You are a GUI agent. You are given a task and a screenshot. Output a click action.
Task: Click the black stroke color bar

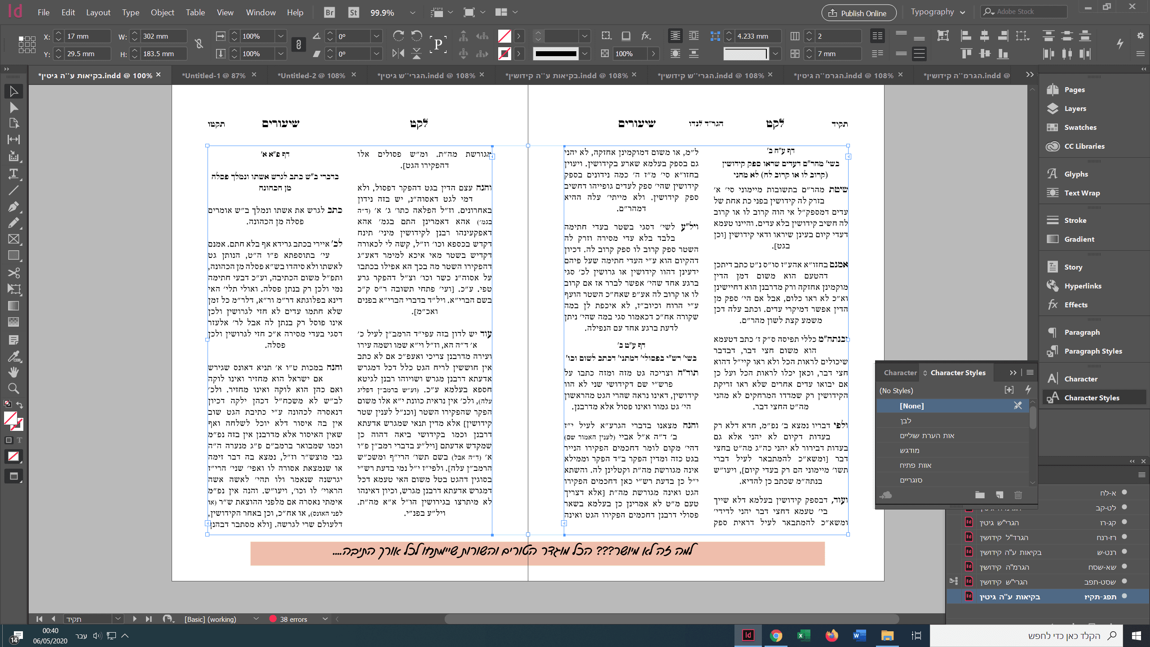[555, 53]
